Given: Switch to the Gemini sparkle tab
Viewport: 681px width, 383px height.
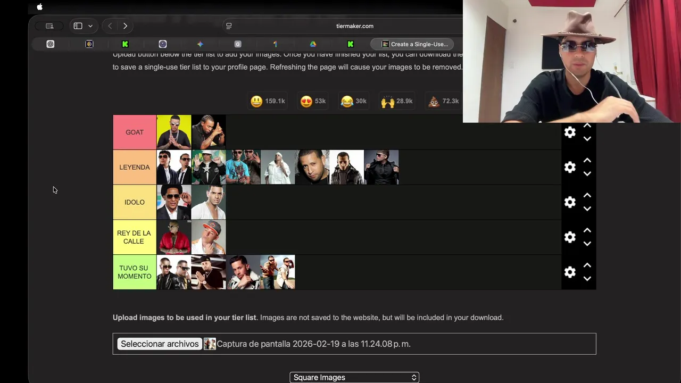Looking at the screenshot, I should tap(200, 44).
